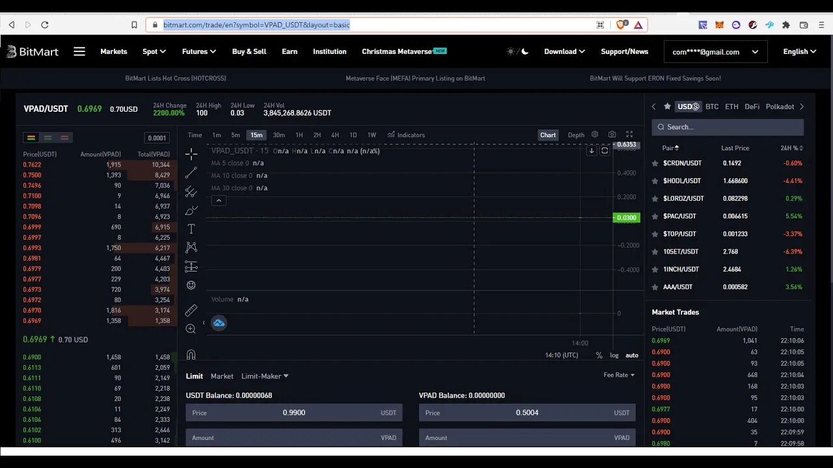Image resolution: width=833 pixels, height=468 pixels.
Task: Open the Earn page
Action: point(290,51)
